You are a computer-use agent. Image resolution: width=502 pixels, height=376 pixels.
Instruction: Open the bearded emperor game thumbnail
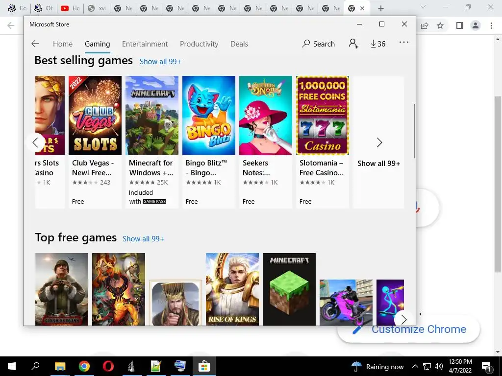tap(176, 303)
